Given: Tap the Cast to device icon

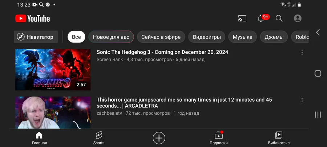Looking at the screenshot, I should point(242,19).
